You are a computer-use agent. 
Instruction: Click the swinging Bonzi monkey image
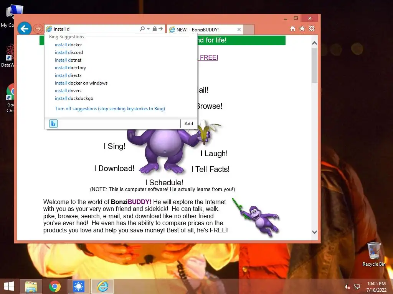coord(256,217)
